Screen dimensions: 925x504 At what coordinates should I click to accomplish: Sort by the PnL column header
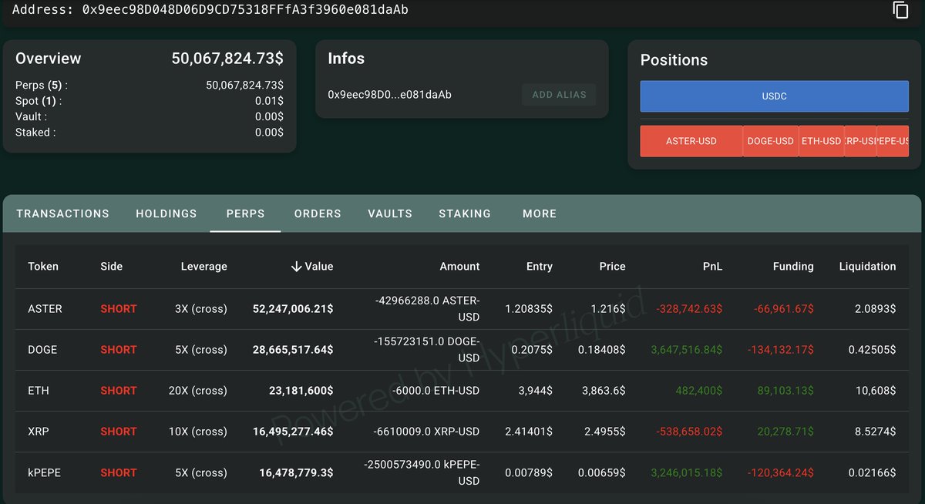click(711, 266)
